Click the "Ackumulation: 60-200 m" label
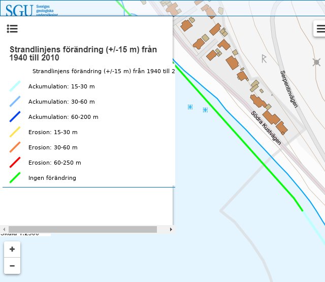 63,117
